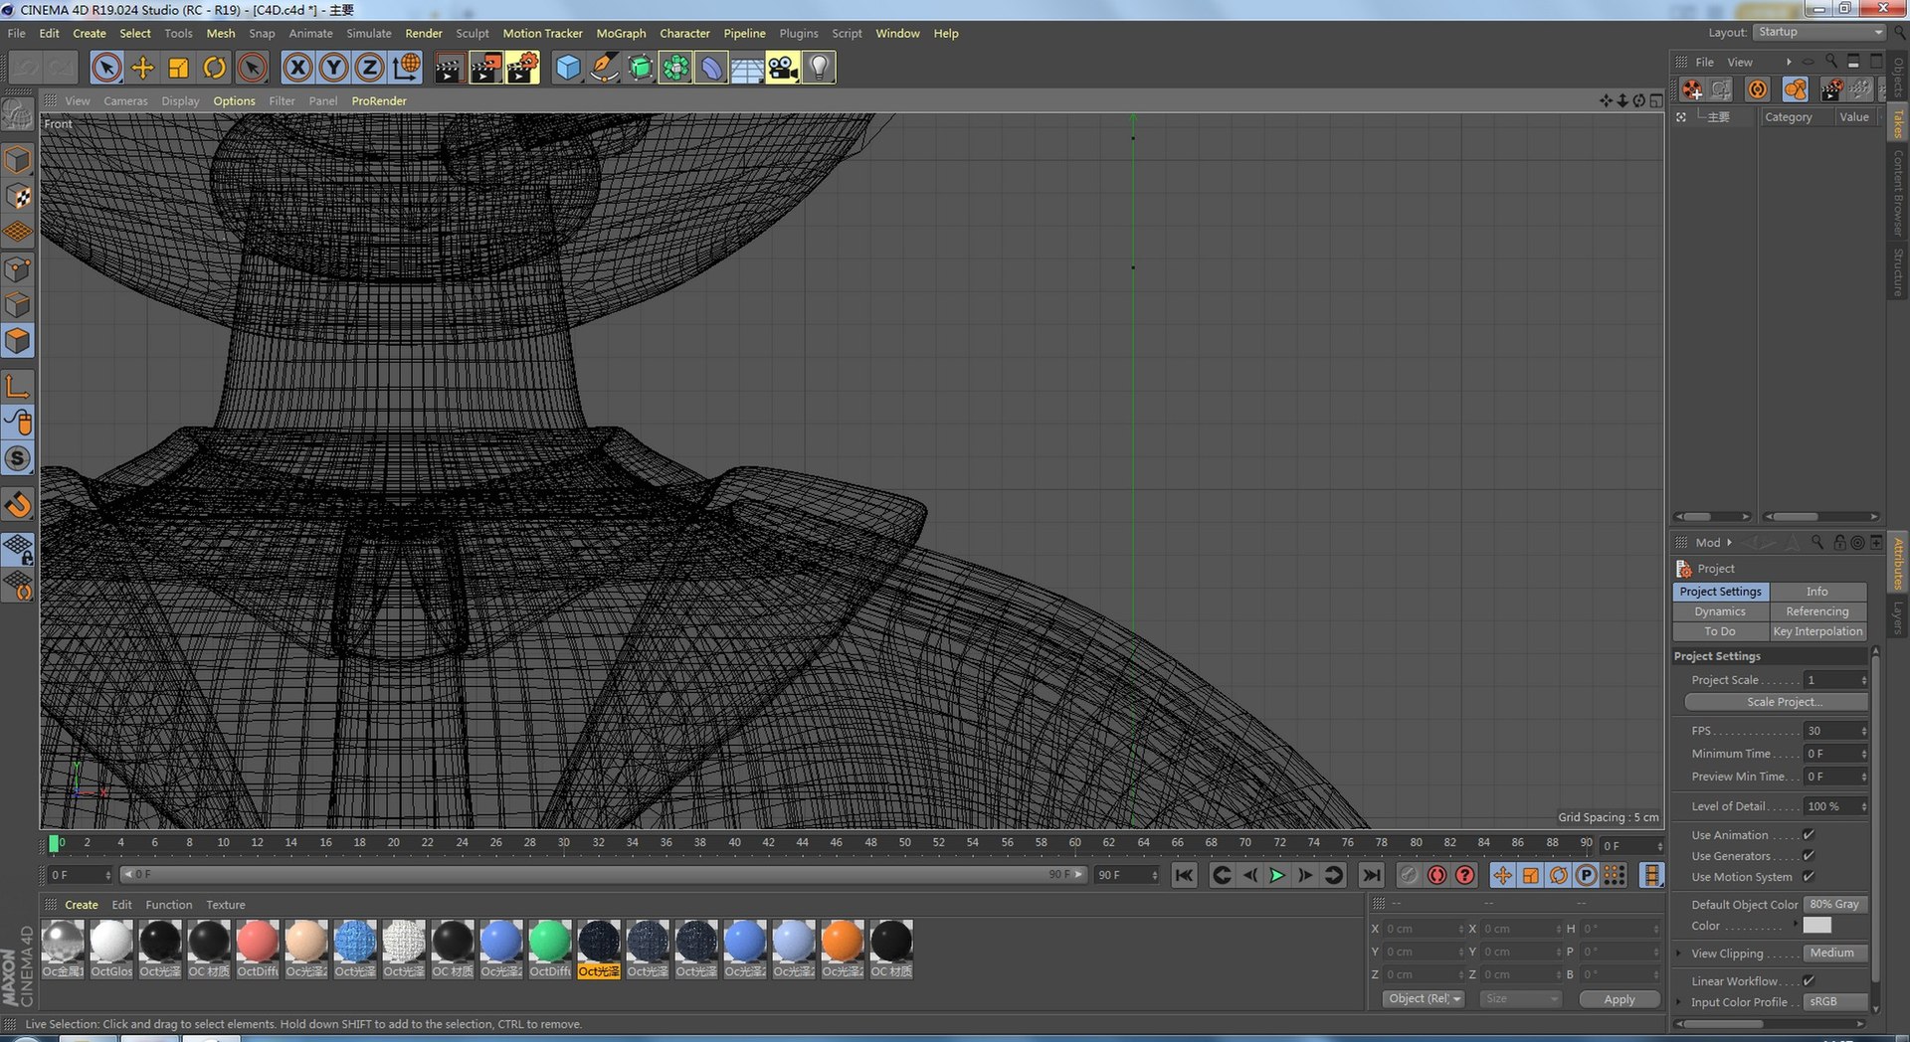The image size is (1910, 1042).
Task: Open the Layout Startup dropdown
Action: [x=1819, y=33]
